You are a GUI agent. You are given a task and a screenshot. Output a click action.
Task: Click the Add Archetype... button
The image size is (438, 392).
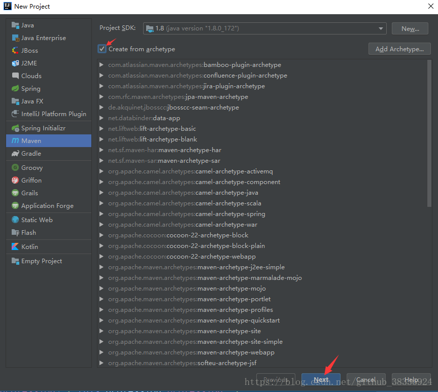click(399, 49)
